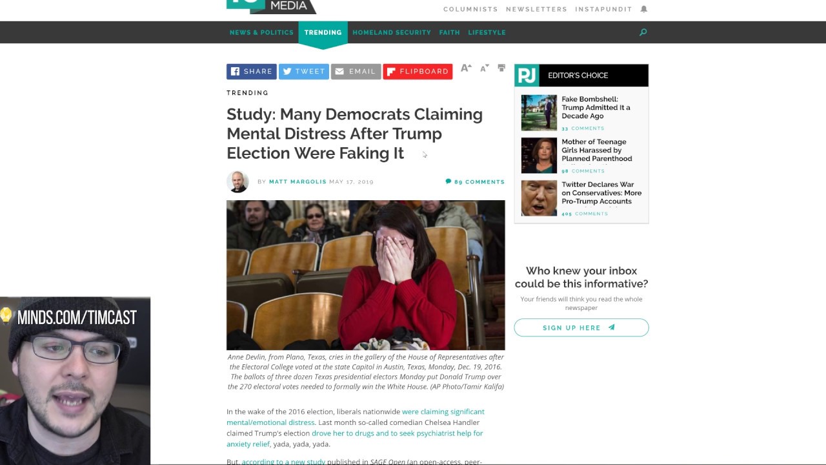826x465 pixels.
Task: Share via Email button
Action: (x=356, y=71)
